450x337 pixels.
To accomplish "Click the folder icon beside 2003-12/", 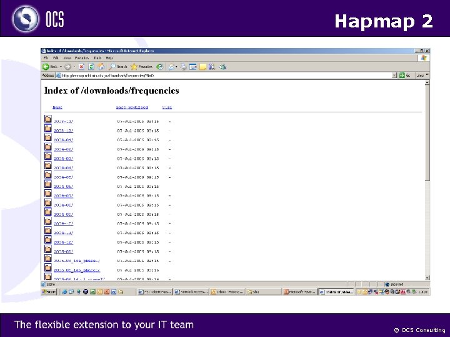I will pyautogui.click(x=48, y=128).
